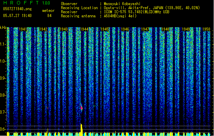Select the filename 0507271940.png
214x136 pixels.
[x=17, y=9]
